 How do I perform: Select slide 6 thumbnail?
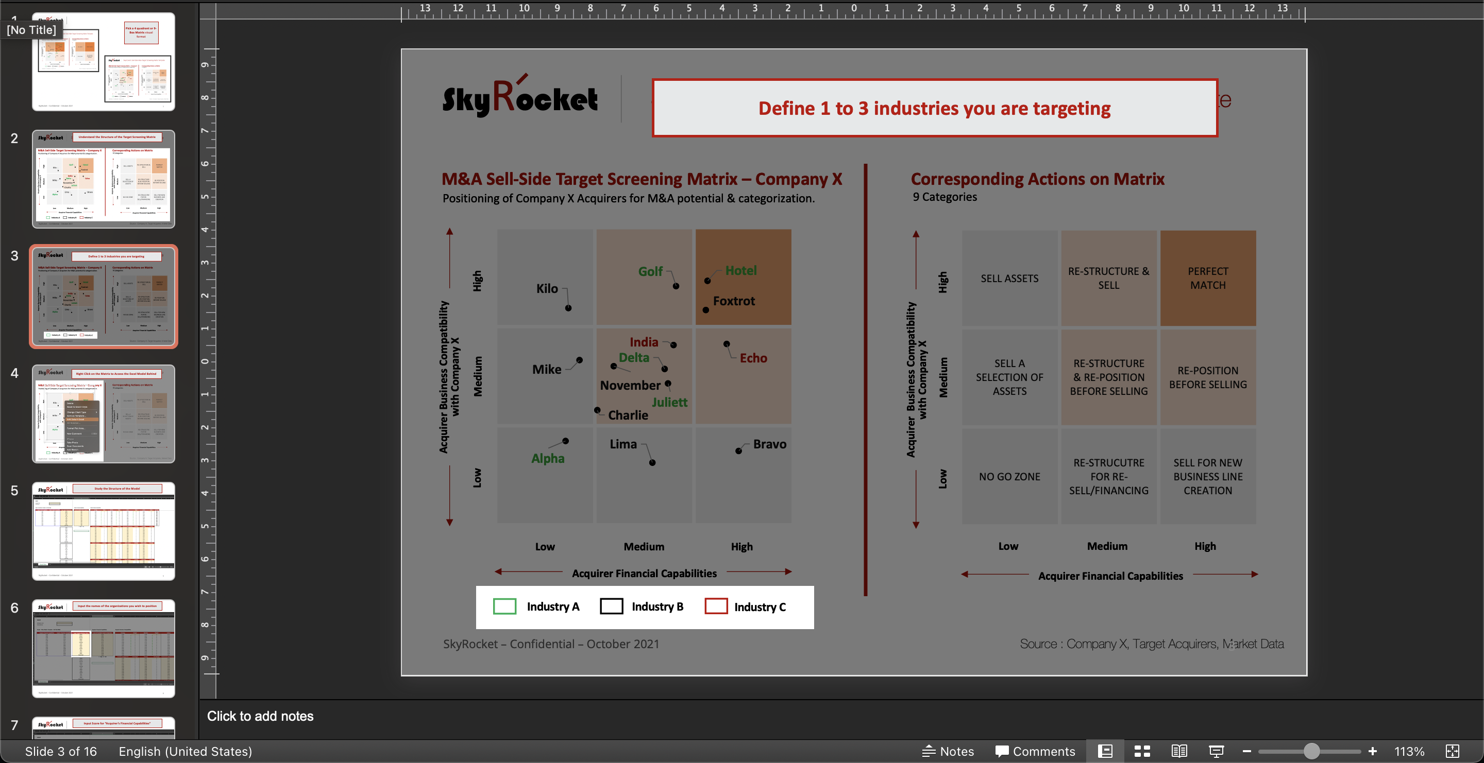[x=104, y=649]
